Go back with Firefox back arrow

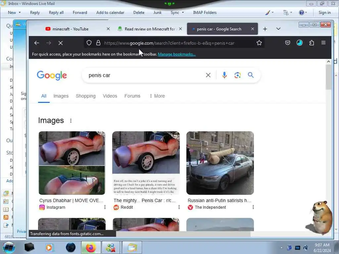tap(37, 43)
